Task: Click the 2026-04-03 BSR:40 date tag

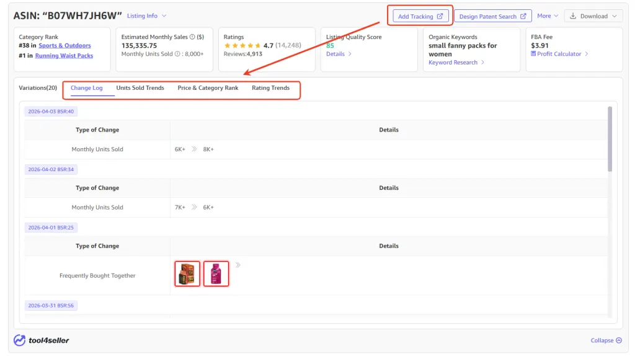Action: (51, 112)
